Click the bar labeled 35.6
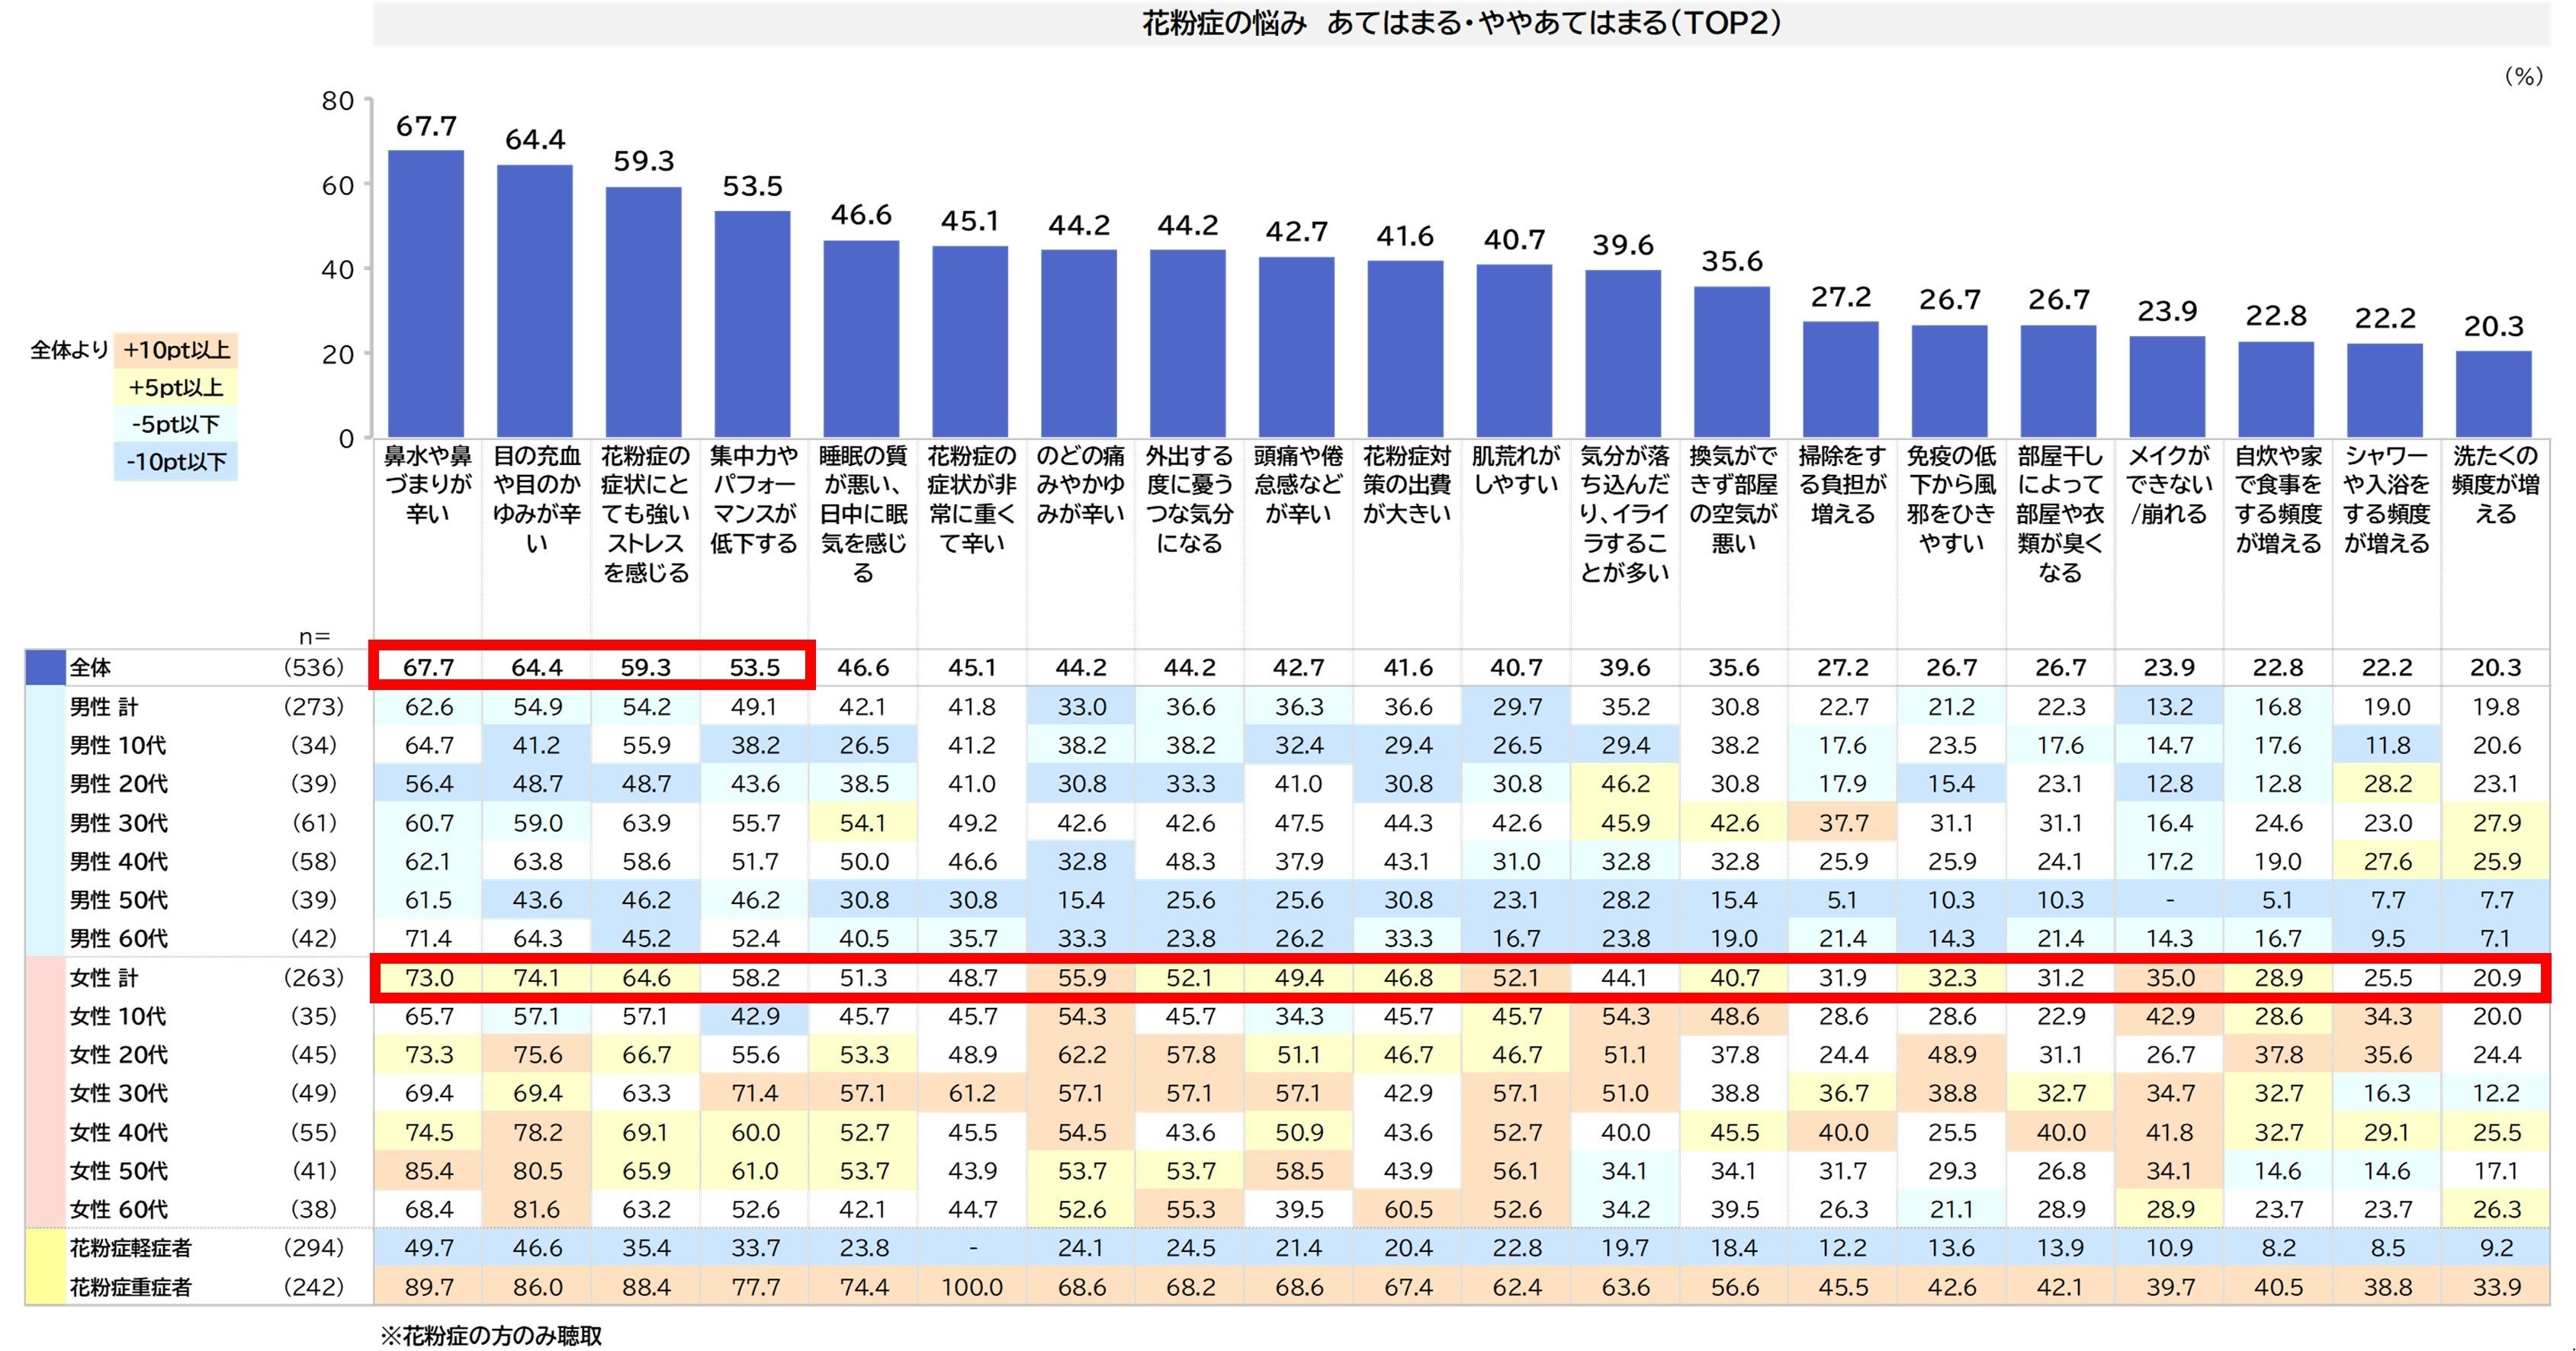 coord(1731,362)
